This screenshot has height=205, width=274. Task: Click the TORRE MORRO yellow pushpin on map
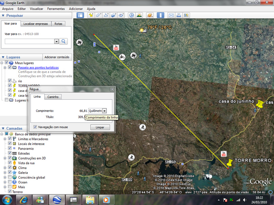229,163
